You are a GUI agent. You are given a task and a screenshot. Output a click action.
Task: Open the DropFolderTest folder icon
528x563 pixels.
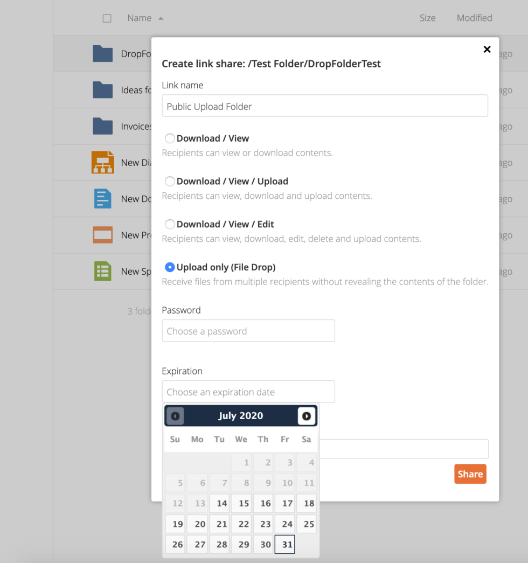[102, 53]
